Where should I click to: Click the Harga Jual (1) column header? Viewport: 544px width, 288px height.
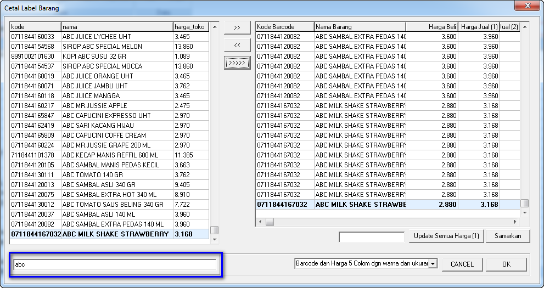[x=479, y=27]
